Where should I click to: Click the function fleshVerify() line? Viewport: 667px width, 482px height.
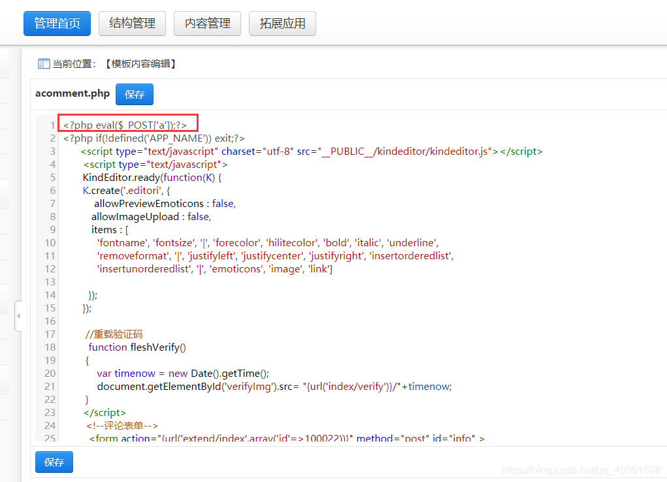pyautogui.click(x=137, y=347)
